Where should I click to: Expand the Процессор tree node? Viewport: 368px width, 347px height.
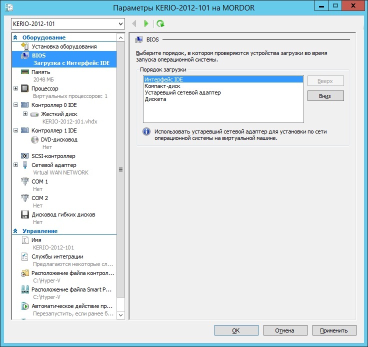pyautogui.click(x=16, y=88)
